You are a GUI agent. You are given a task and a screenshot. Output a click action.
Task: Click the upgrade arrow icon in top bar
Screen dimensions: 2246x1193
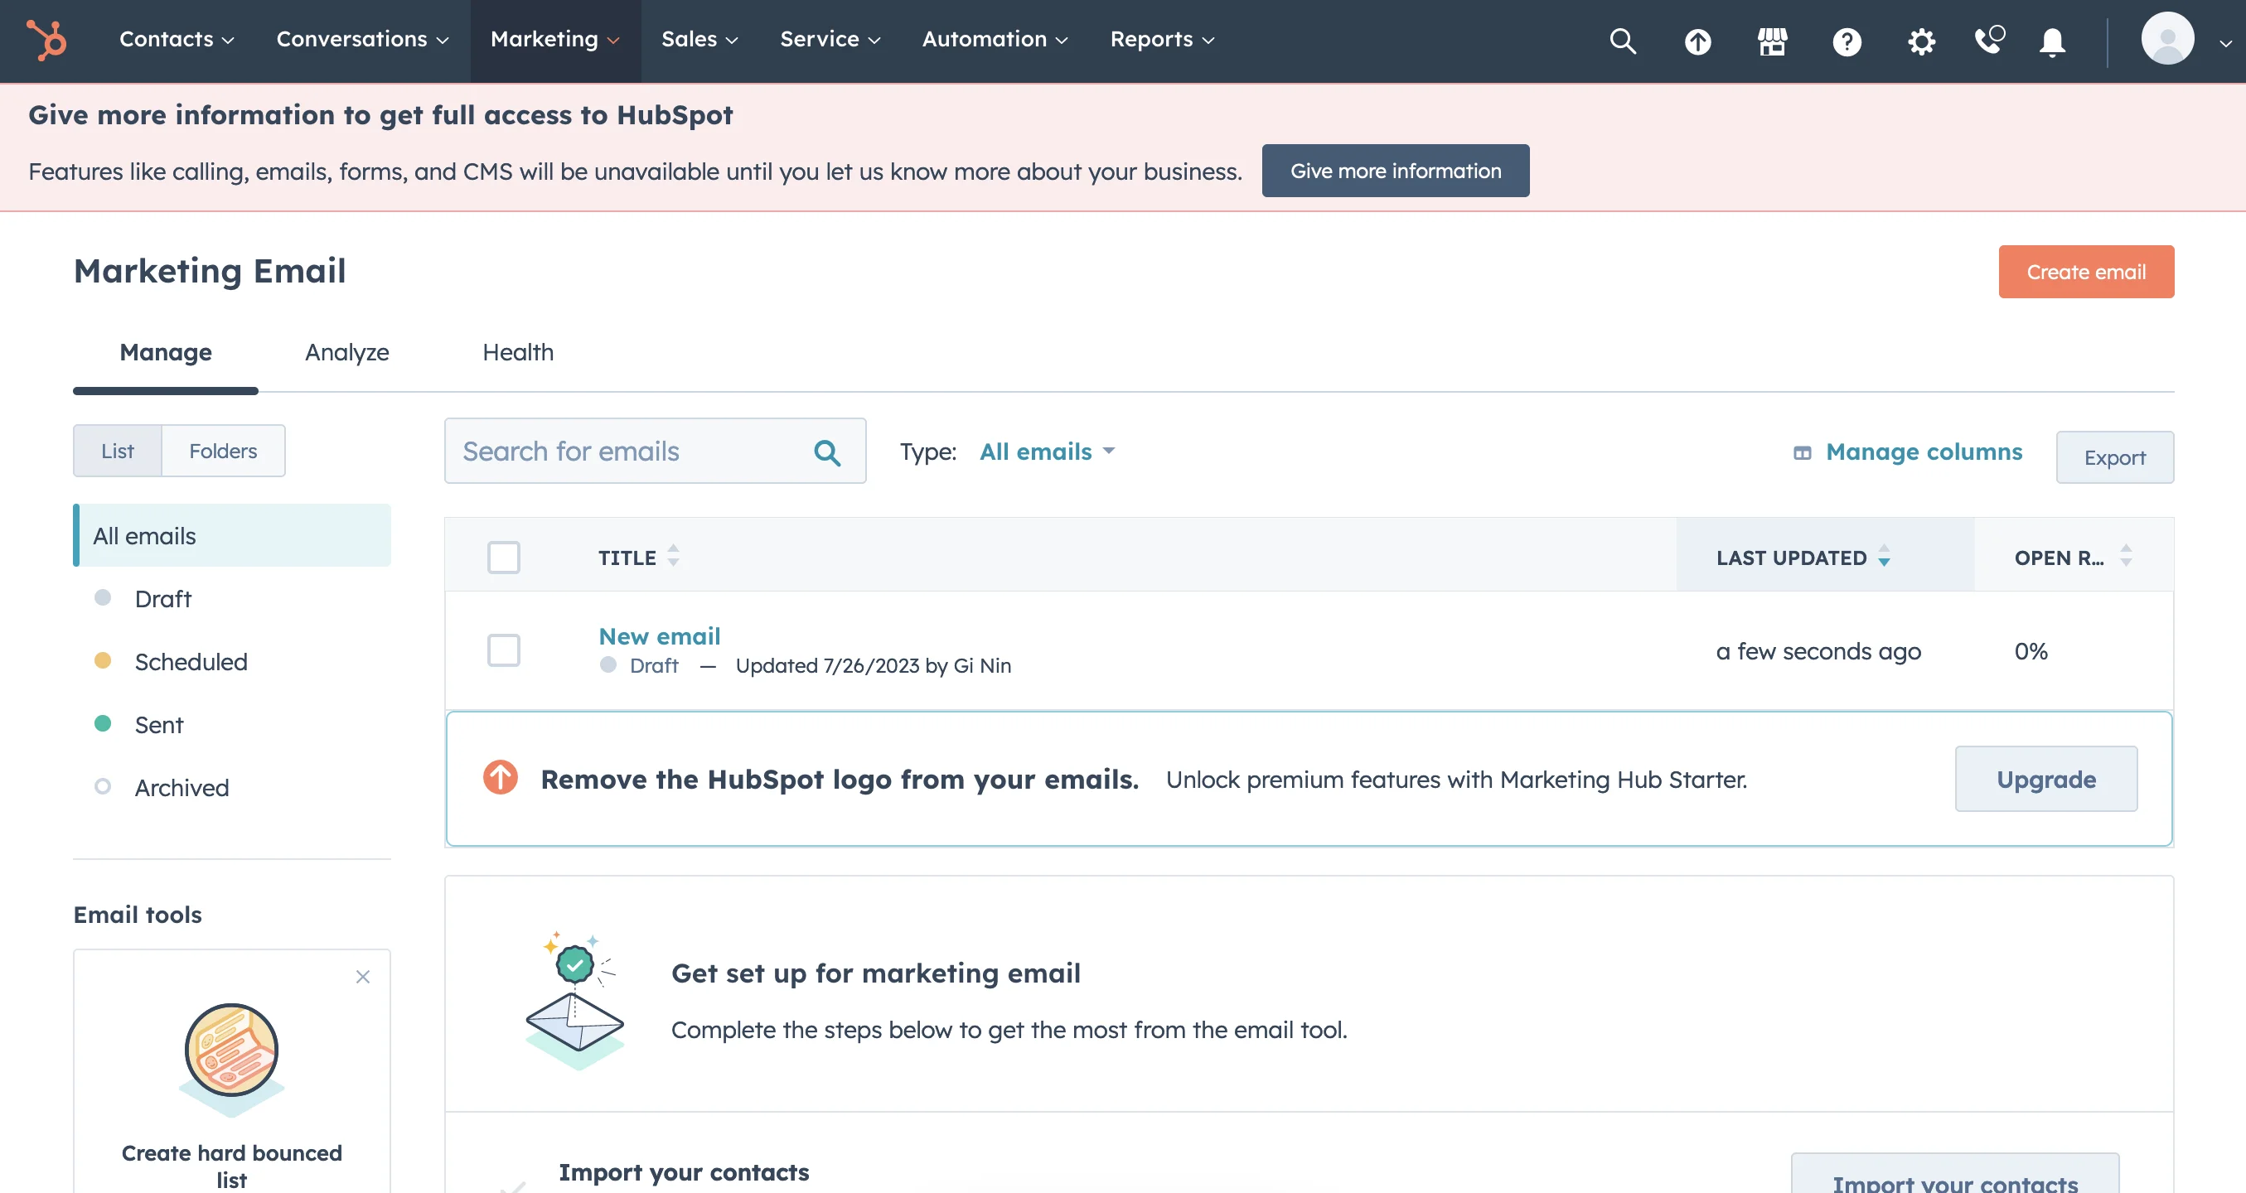pos(1697,41)
